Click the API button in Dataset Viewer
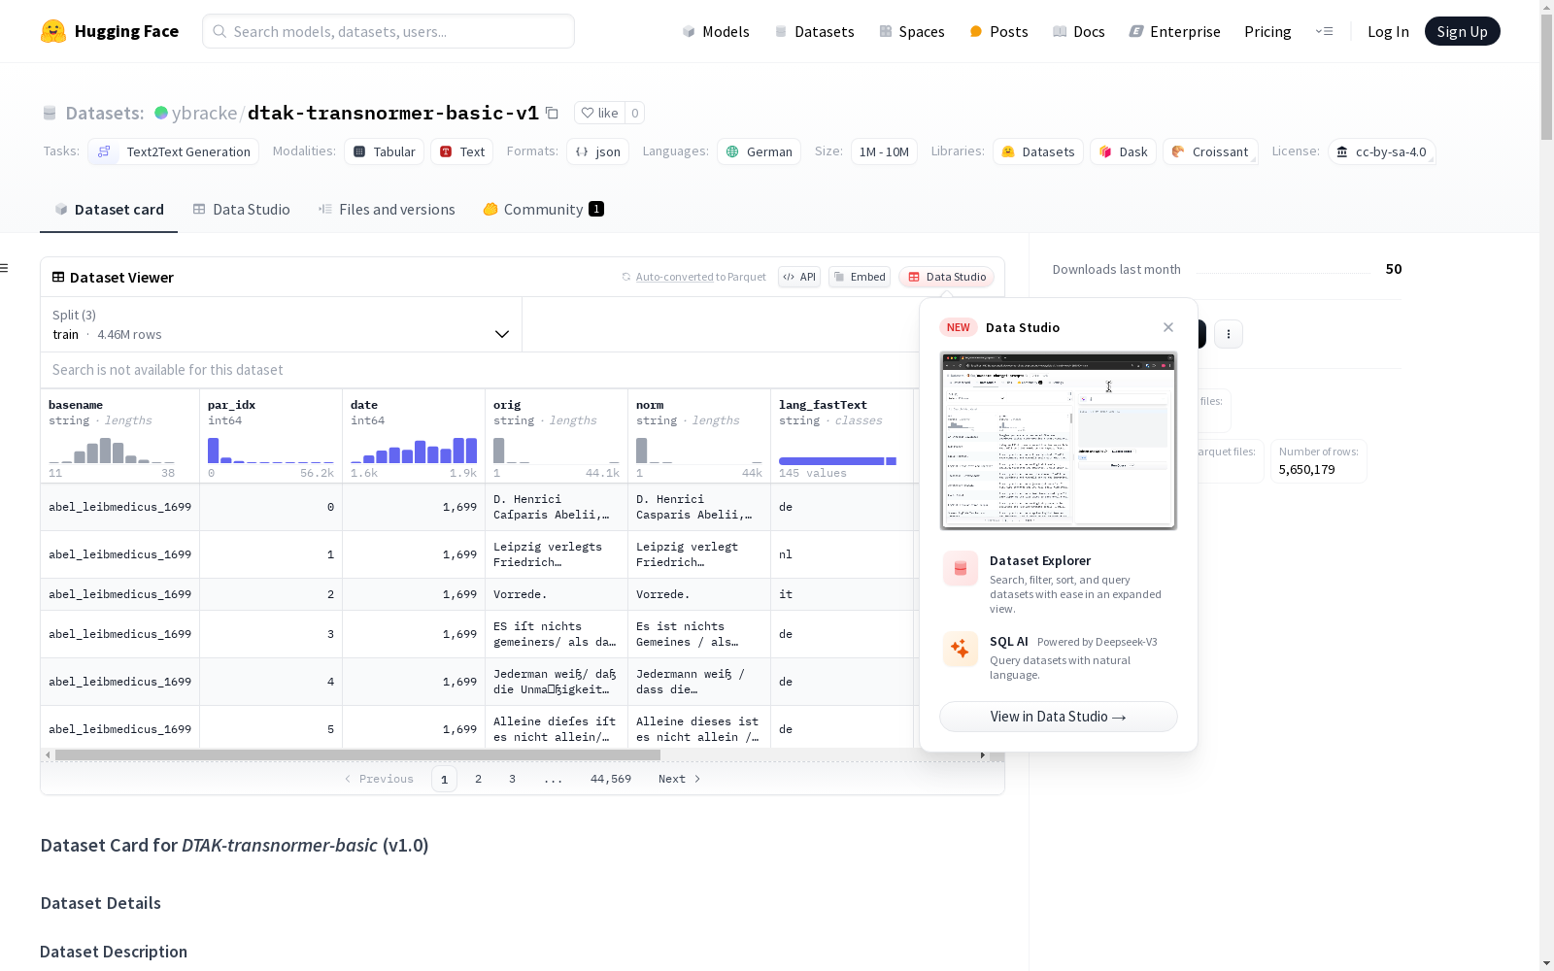Image resolution: width=1554 pixels, height=971 pixels. tap(799, 277)
